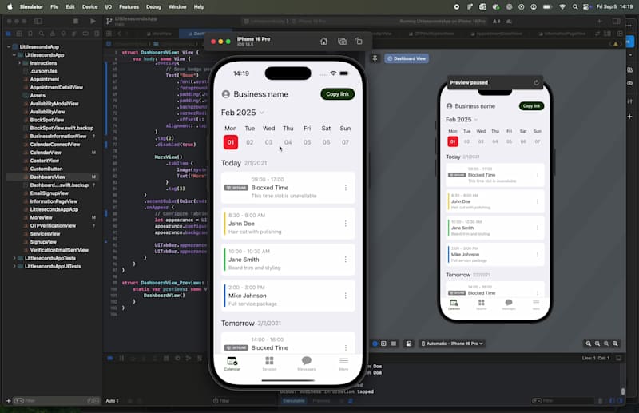Click the console vertical scrollbar

623,391
